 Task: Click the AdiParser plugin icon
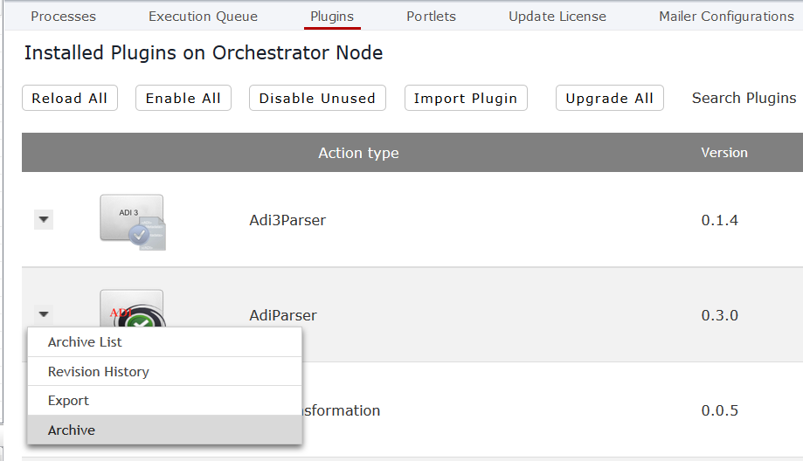[x=132, y=308]
